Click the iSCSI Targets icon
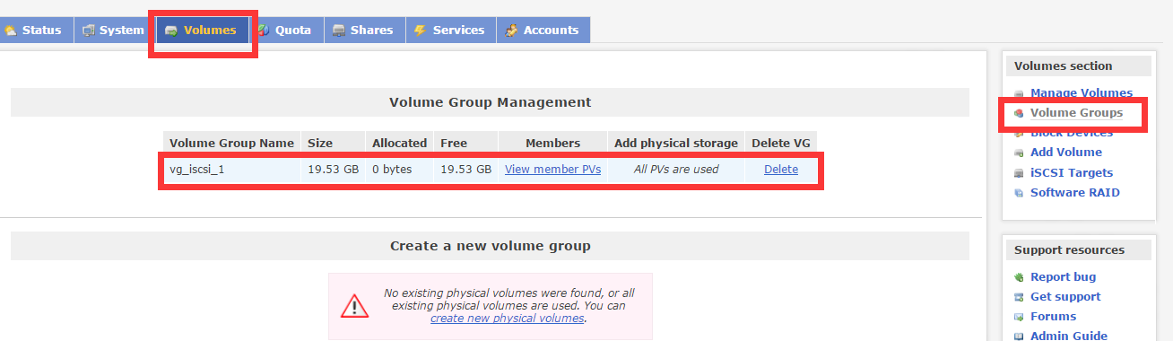 pyautogui.click(x=1019, y=173)
